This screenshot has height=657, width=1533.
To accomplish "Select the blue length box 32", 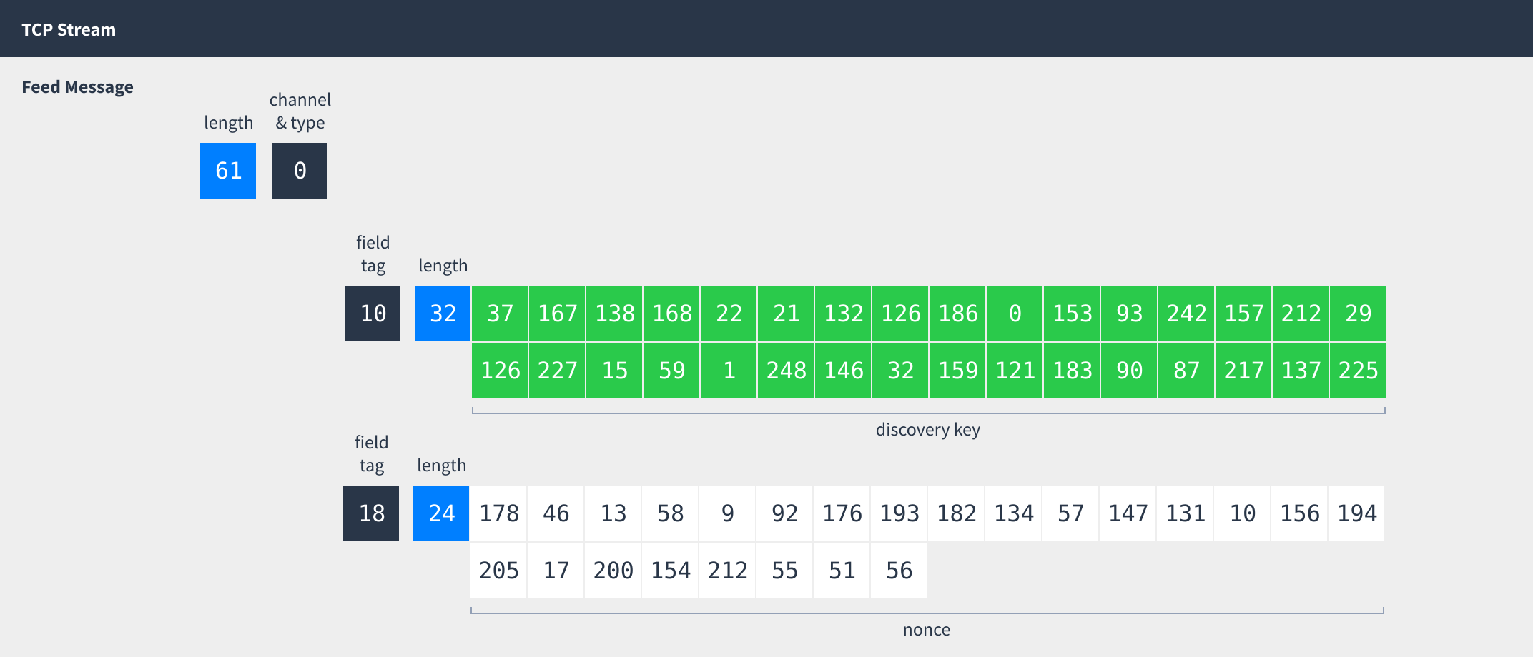I will pyautogui.click(x=443, y=314).
